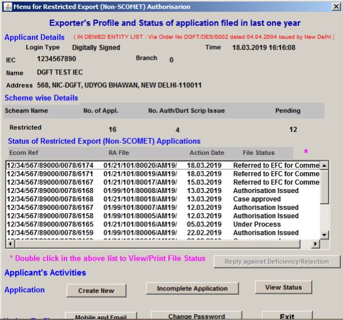Screen dimensions: 343x320
Task: Select row with Ecom Ref ending 0078/6171
Action: click(x=163, y=174)
